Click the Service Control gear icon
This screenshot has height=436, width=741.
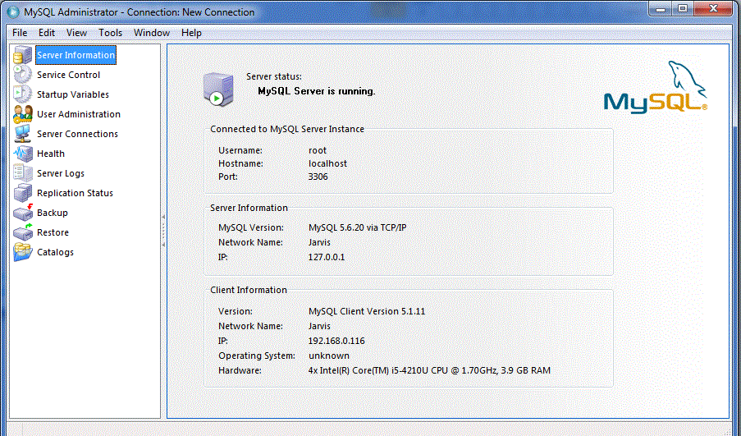(22, 75)
